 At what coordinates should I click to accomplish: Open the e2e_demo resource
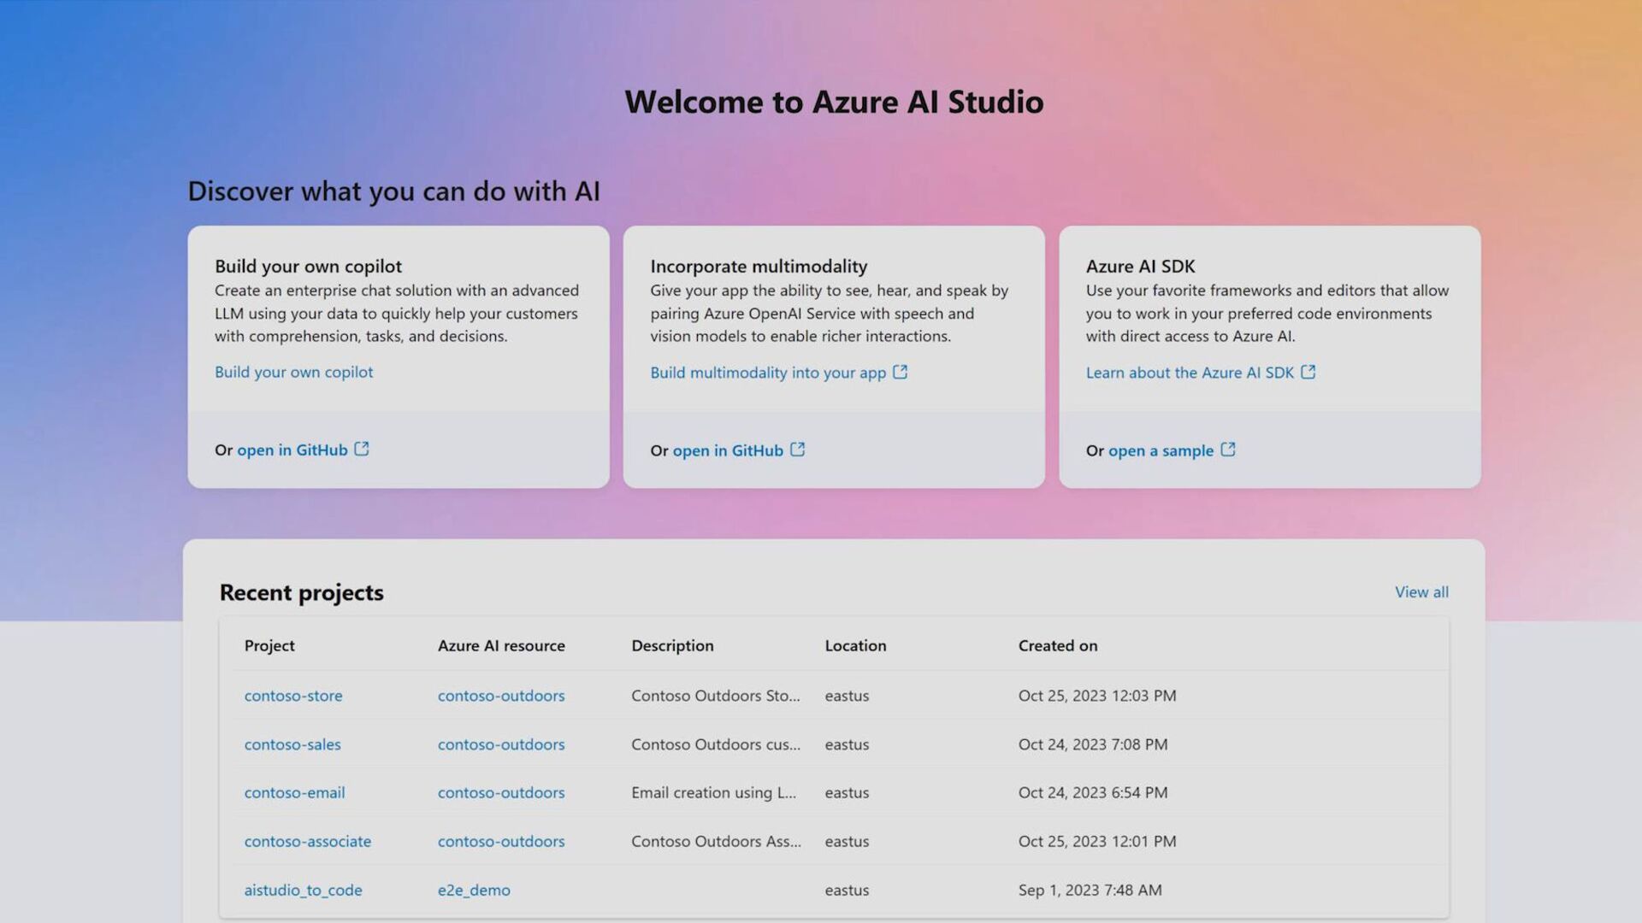[474, 890]
